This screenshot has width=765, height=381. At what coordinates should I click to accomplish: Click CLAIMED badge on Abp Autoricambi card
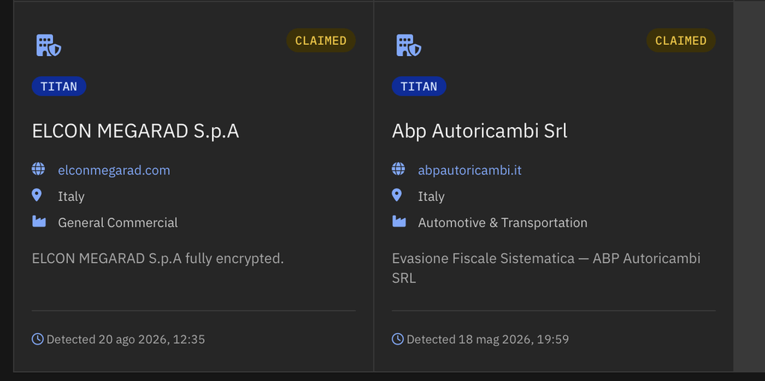(681, 40)
